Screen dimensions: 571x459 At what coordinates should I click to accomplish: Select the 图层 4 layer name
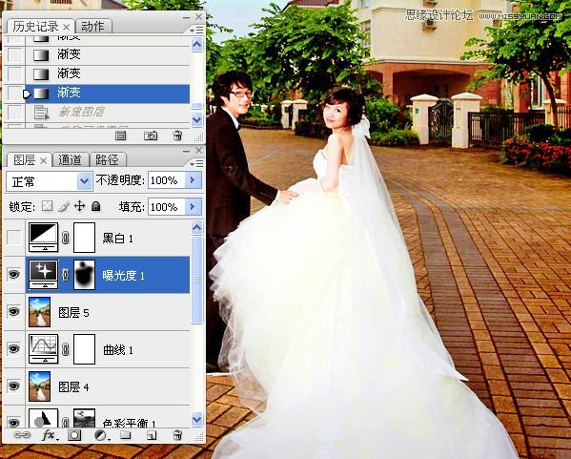73,386
